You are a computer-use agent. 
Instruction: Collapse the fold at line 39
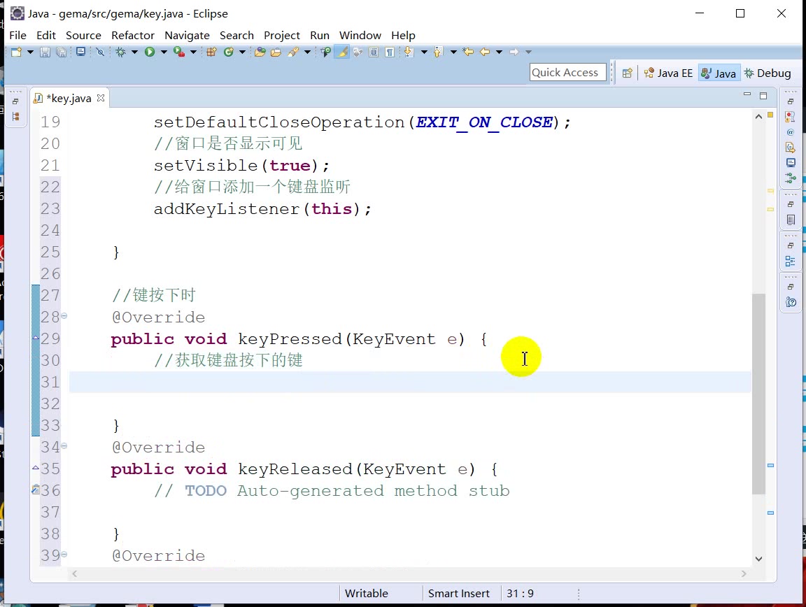[x=64, y=554]
